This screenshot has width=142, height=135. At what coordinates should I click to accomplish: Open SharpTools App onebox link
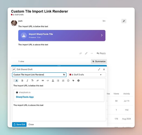point(25,97)
